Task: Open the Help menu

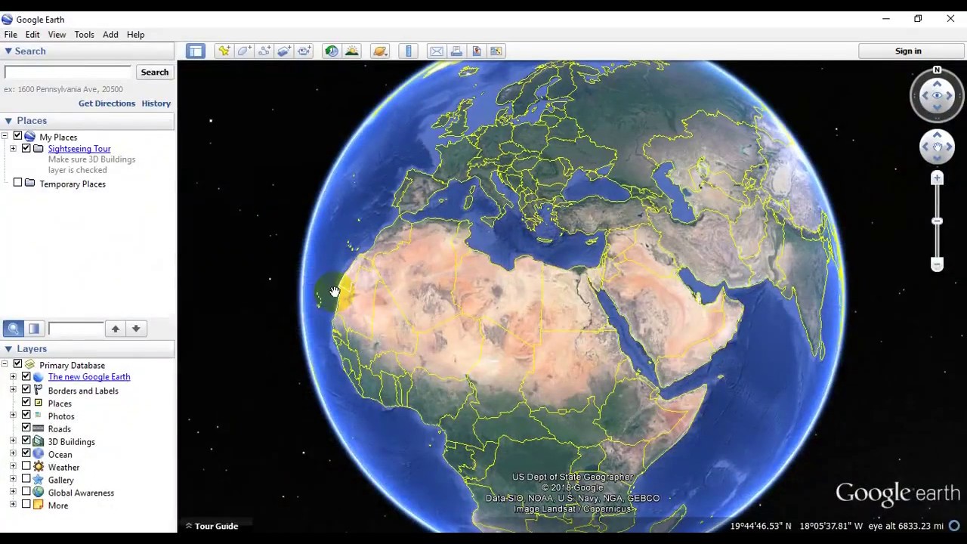Action: (x=135, y=35)
